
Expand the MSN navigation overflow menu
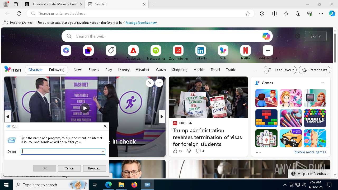pyautogui.click(x=255, y=70)
